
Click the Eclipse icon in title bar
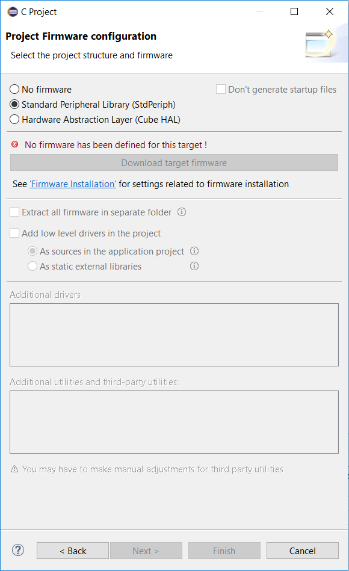(x=13, y=11)
